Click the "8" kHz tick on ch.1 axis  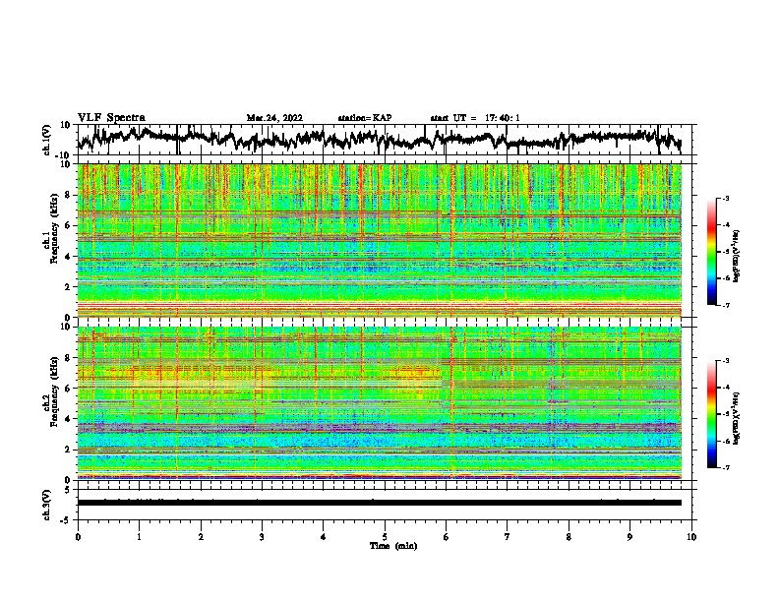click(69, 195)
